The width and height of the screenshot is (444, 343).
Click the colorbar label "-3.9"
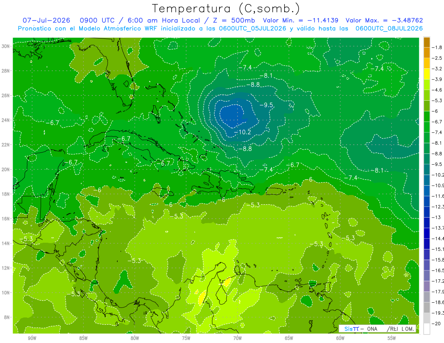click(x=437, y=79)
